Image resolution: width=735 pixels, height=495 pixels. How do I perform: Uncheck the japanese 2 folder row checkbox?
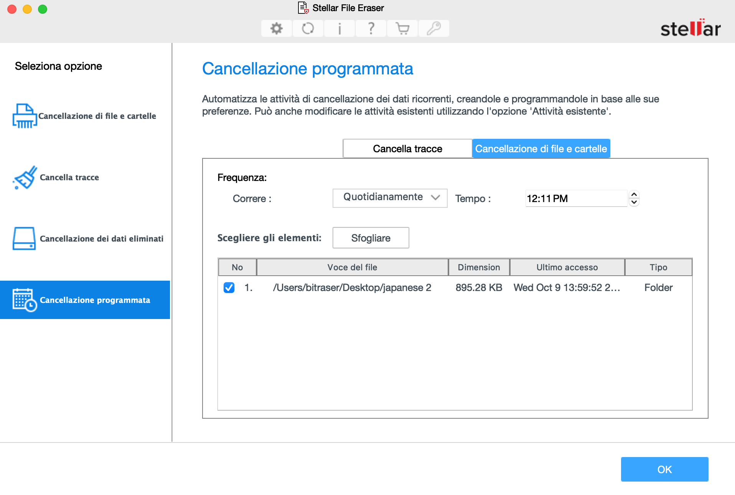(x=229, y=288)
